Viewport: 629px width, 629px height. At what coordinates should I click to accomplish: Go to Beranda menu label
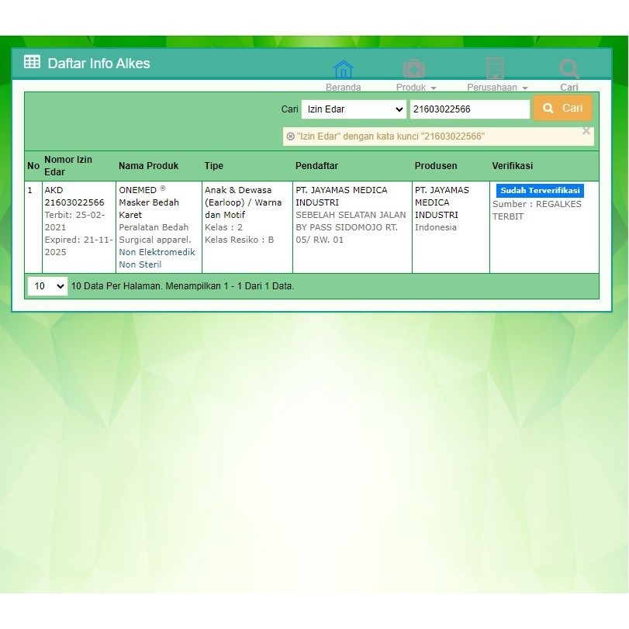344,88
